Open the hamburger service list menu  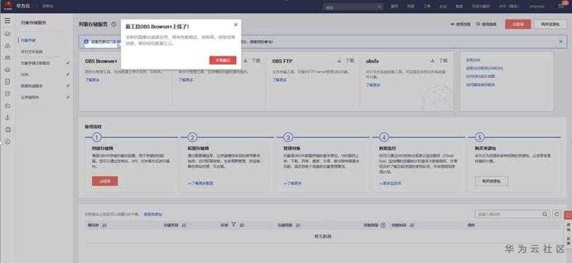(7, 21)
